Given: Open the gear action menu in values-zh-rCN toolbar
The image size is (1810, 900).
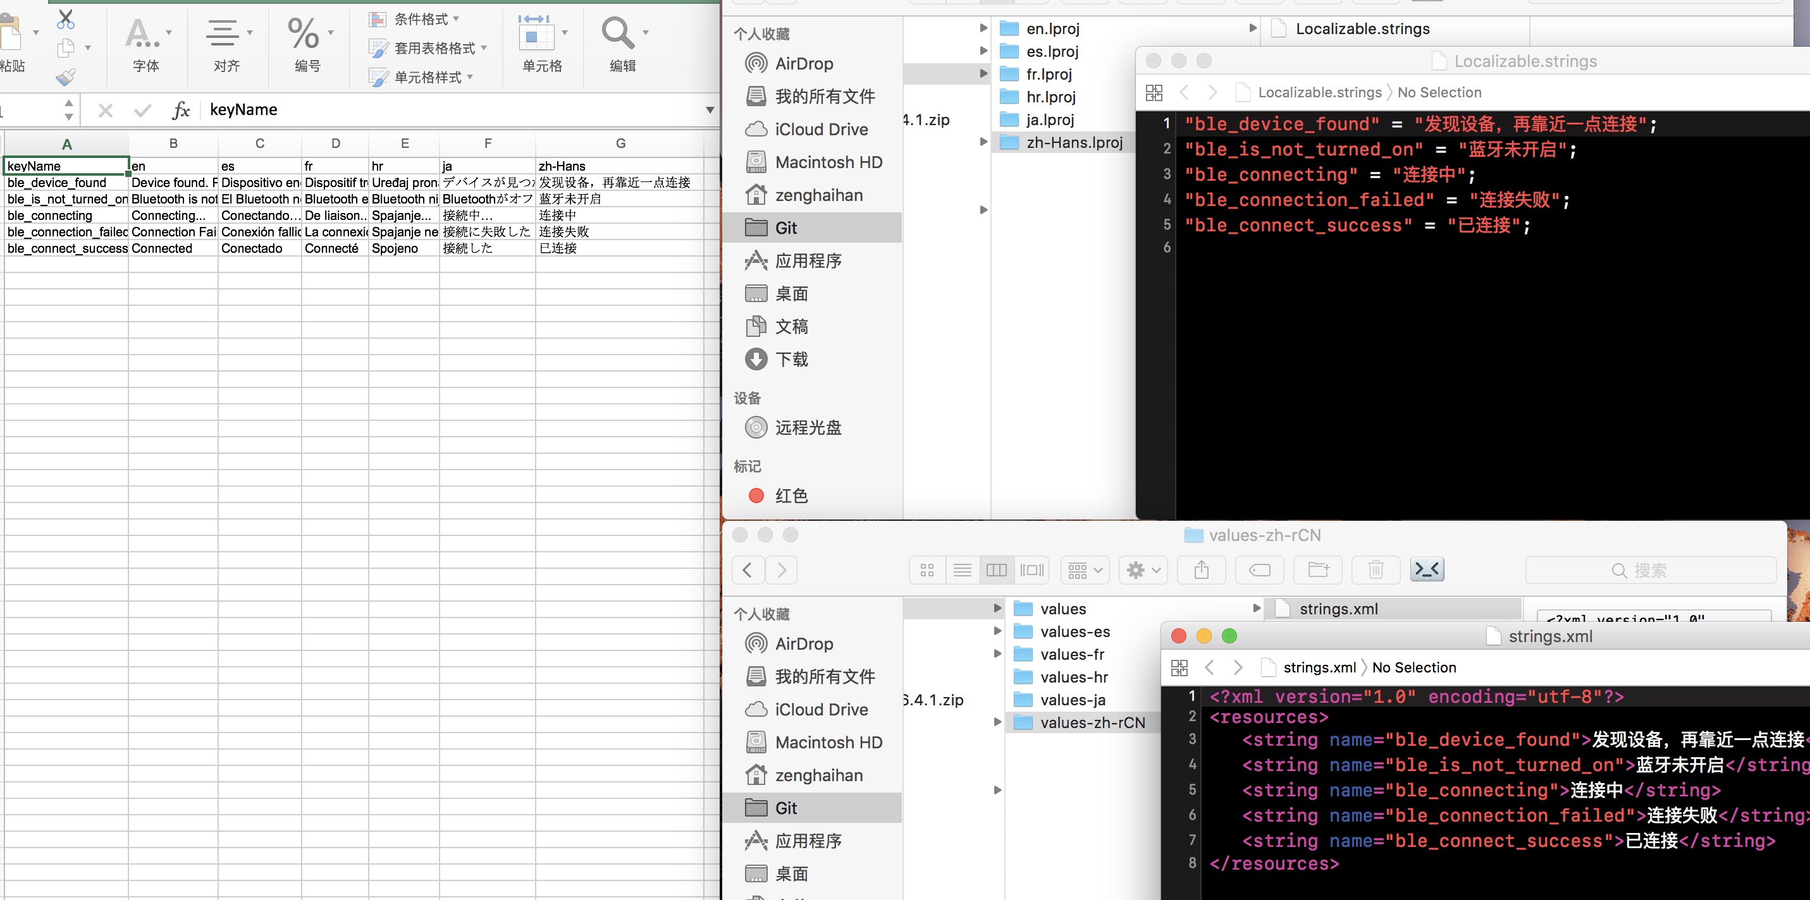Looking at the screenshot, I should (x=1143, y=569).
